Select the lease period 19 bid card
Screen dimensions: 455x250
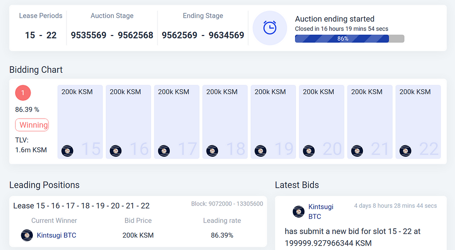(x=273, y=122)
